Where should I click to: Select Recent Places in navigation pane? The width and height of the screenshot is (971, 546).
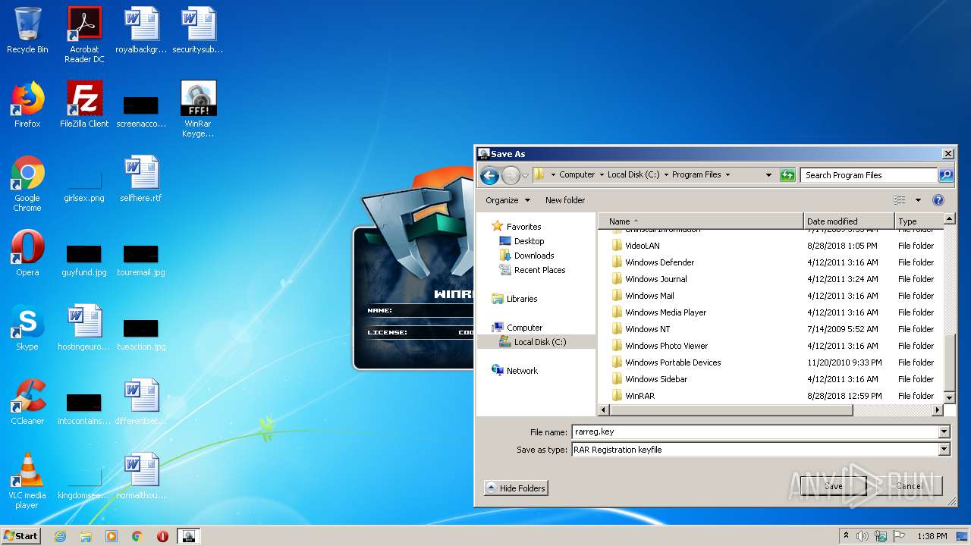[539, 270]
